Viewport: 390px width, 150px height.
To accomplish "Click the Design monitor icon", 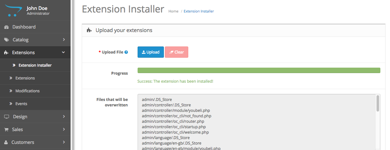I will click(6, 117).
